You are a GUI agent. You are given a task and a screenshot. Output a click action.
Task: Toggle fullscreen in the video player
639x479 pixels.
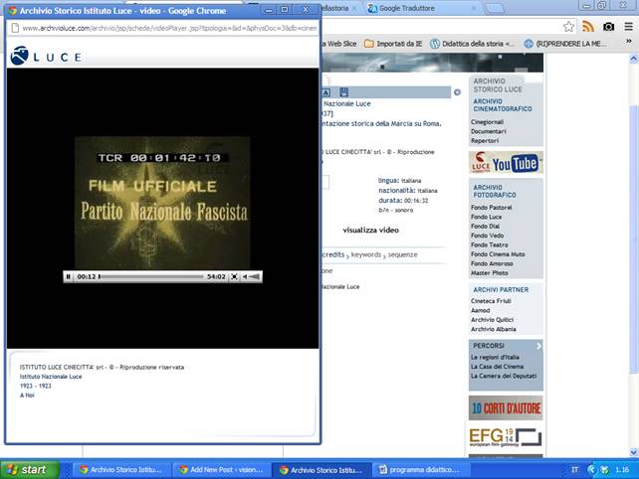(235, 276)
